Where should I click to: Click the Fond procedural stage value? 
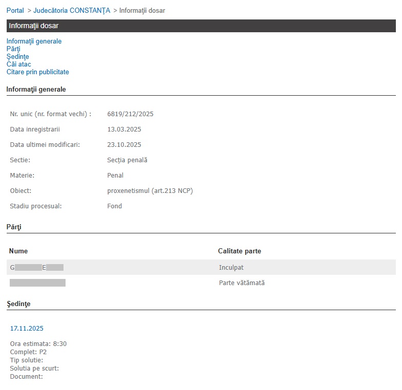(x=114, y=206)
